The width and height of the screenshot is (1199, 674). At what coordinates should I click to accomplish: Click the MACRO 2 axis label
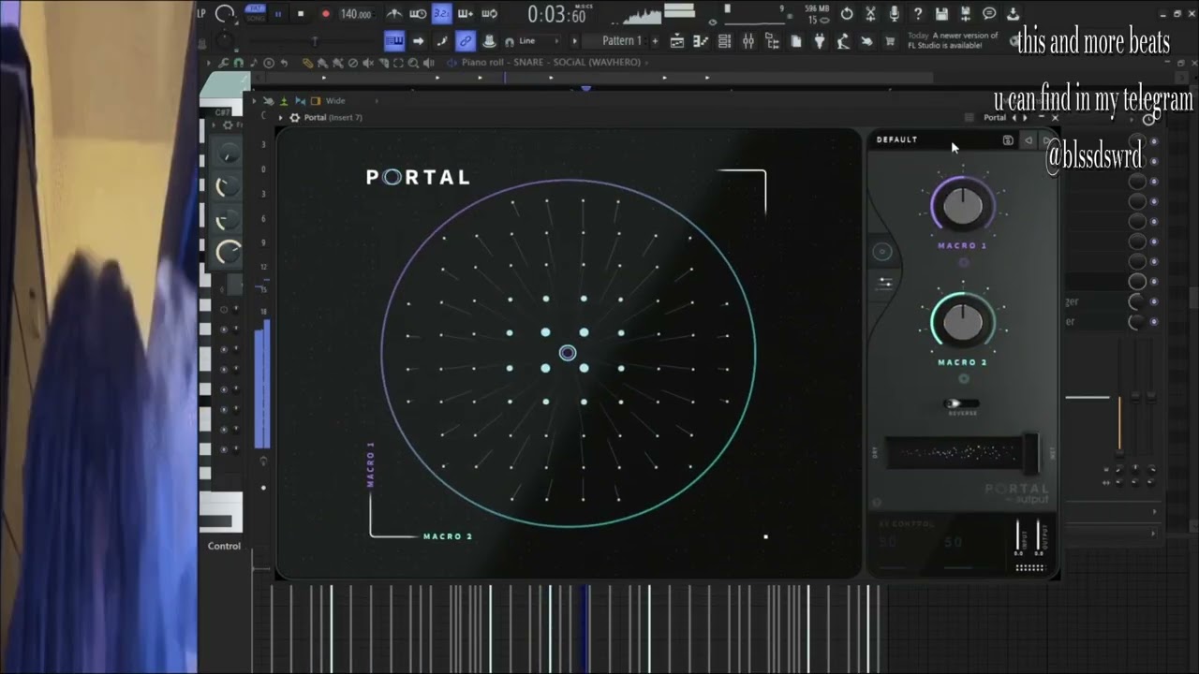point(448,536)
